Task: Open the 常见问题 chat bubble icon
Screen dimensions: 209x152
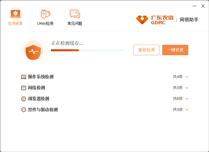Action: [x=75, y=14]
